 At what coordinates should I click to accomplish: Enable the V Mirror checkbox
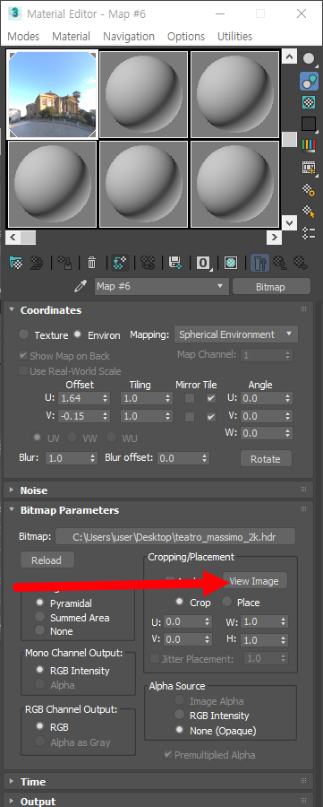tap(190, 416)
